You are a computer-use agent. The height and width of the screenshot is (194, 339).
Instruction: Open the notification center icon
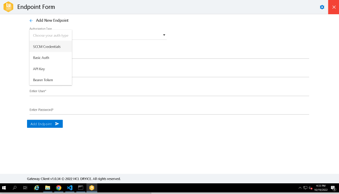tap(333, 188)
